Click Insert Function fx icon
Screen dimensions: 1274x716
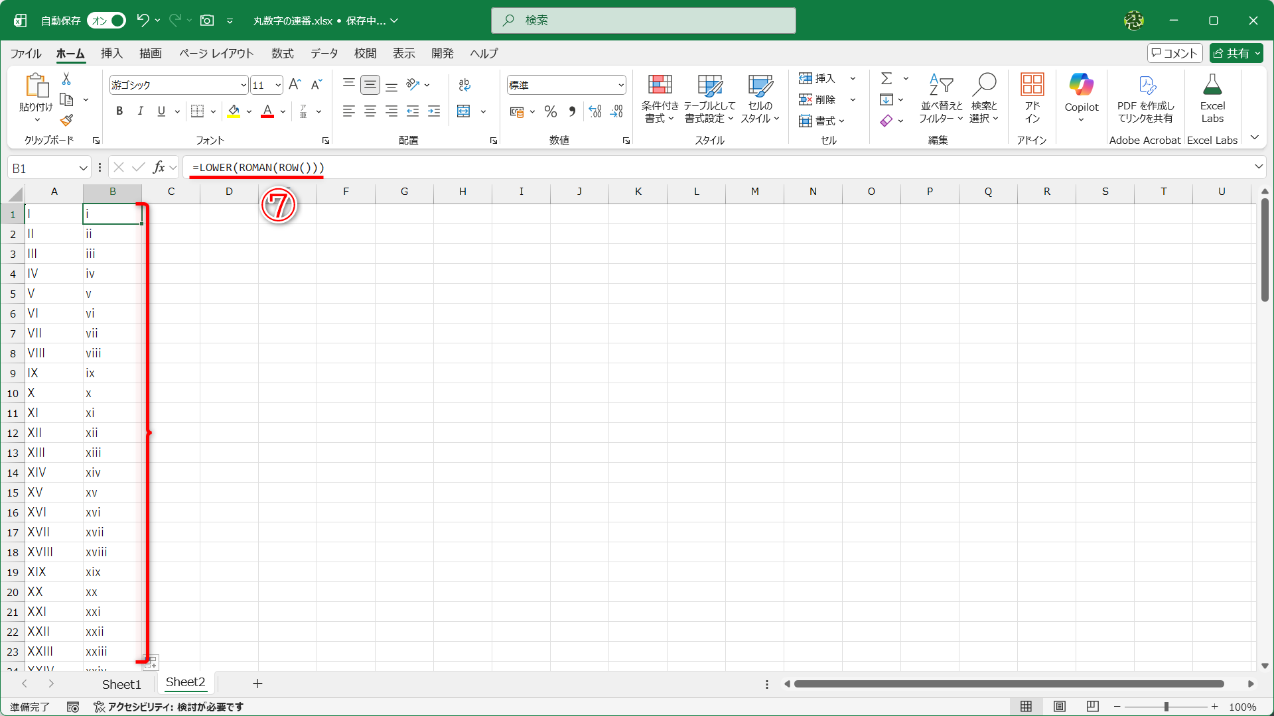[159, 168]
